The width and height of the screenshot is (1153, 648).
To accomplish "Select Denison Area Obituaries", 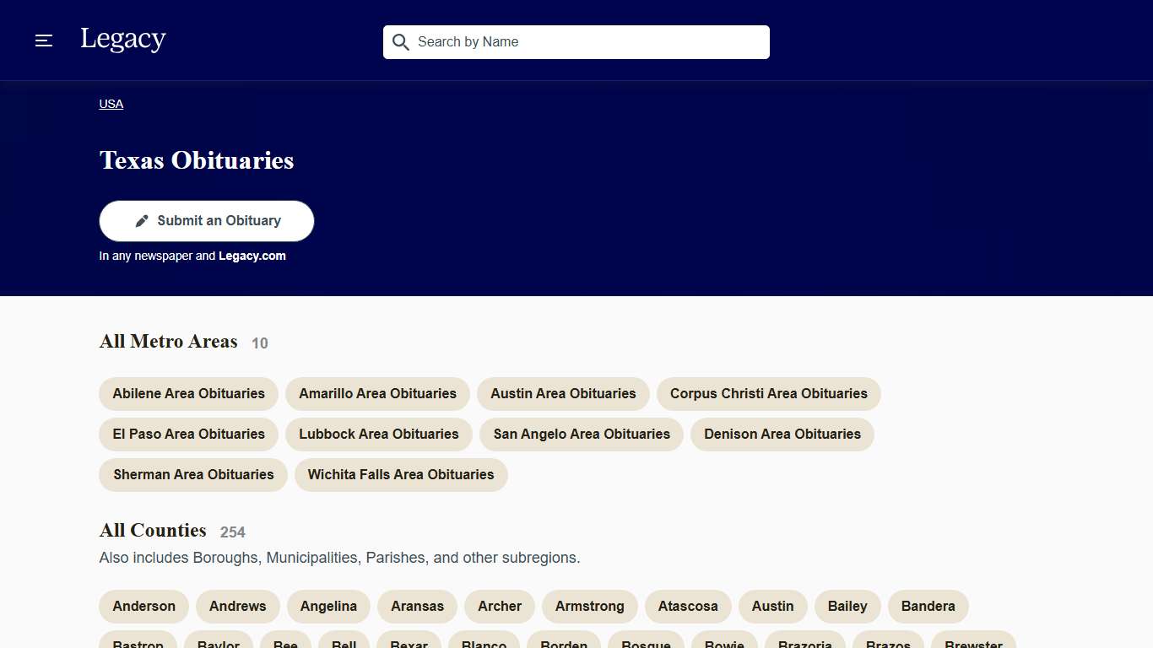I will coord(782,435).
